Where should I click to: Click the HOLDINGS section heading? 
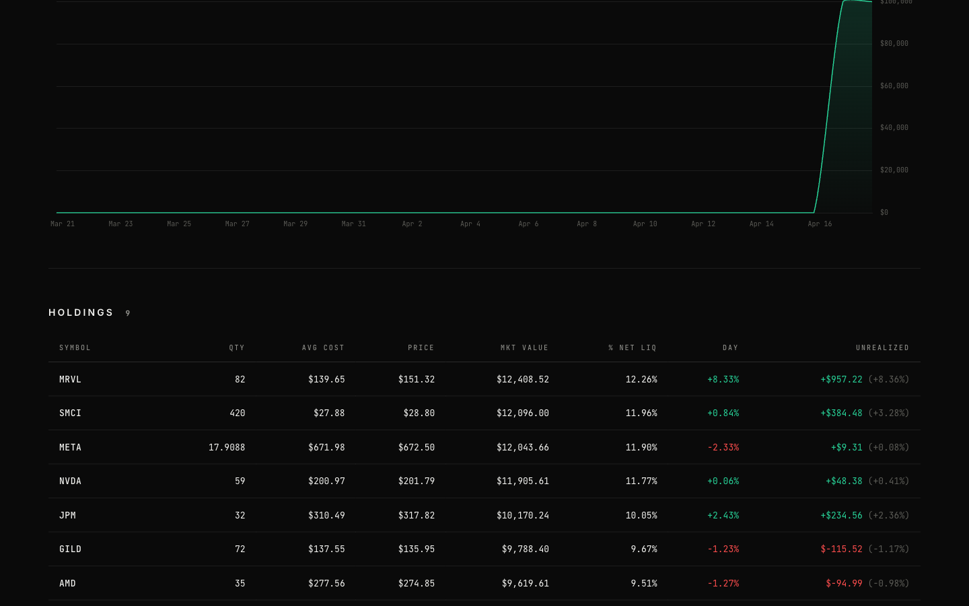[x=81, y=312]
